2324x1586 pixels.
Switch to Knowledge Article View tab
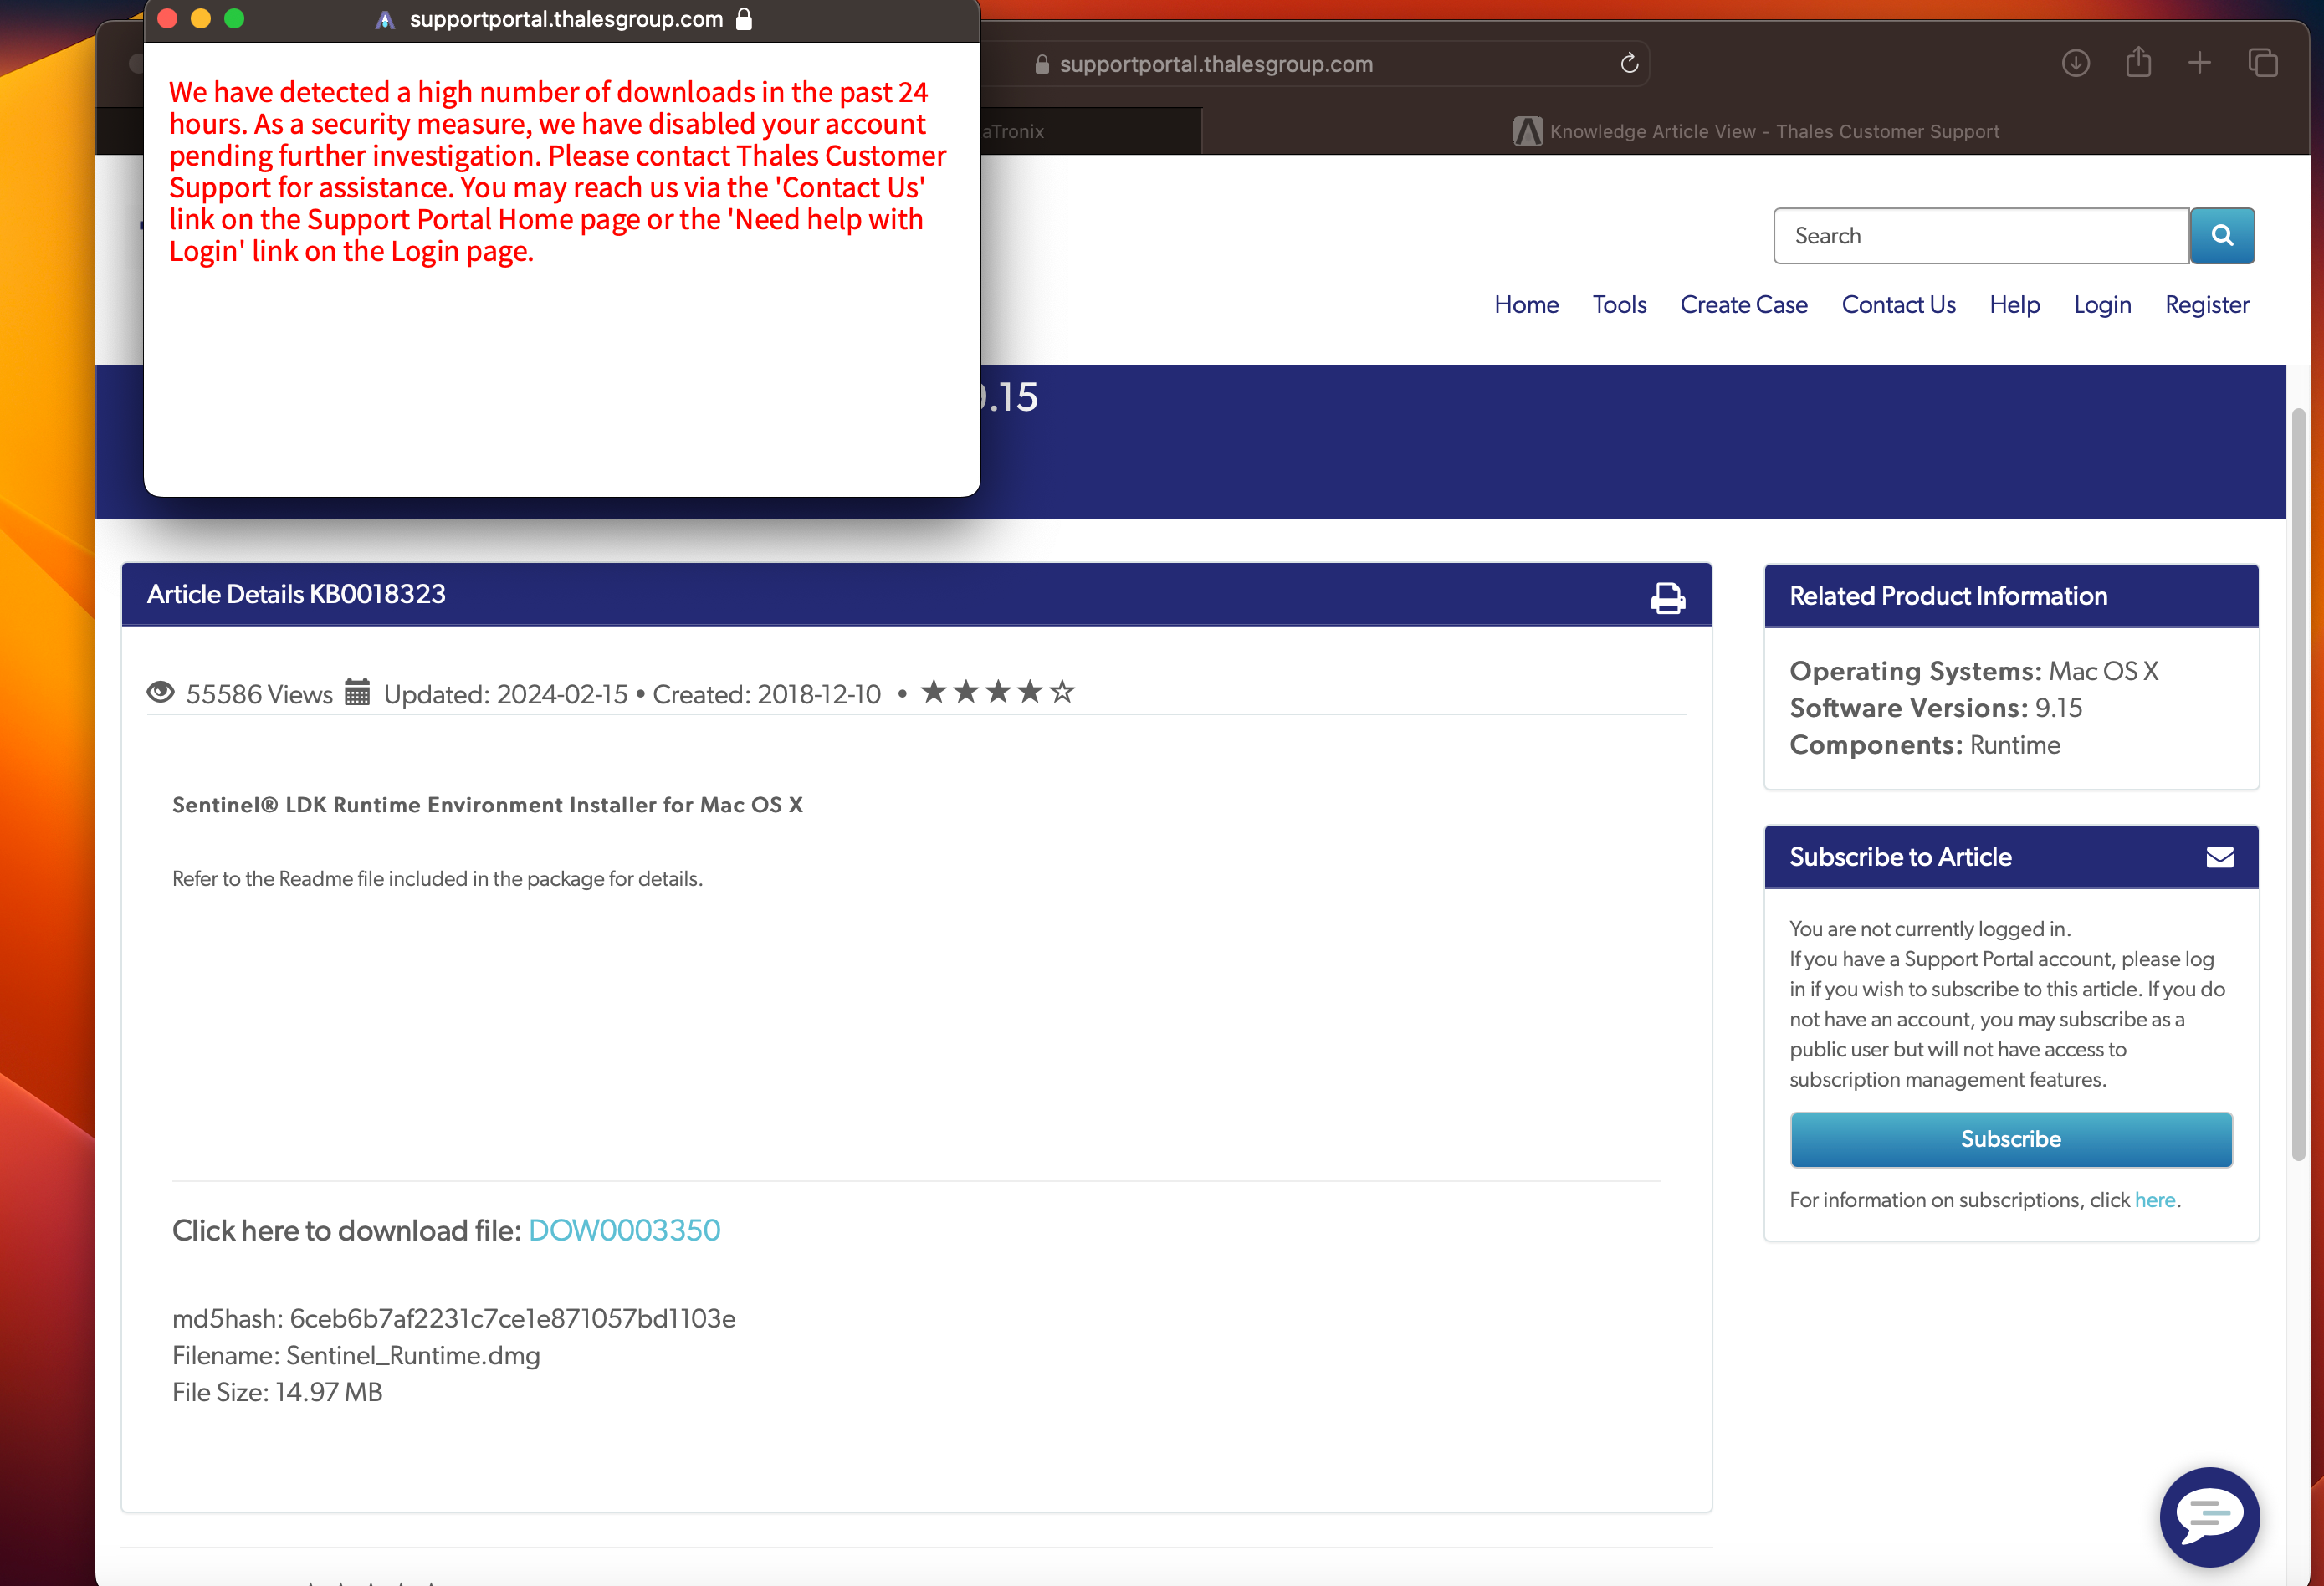point(1755,131)
